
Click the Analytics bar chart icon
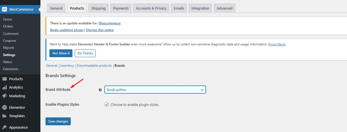(x=4, y=87)
